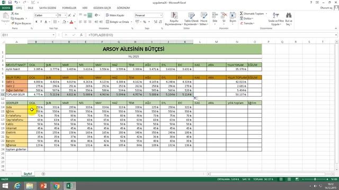Image resolution: width=339 pixels, height=190 pixels.
Task: Click the fill color bucket swatch
Action: click(x=64, y=22)
